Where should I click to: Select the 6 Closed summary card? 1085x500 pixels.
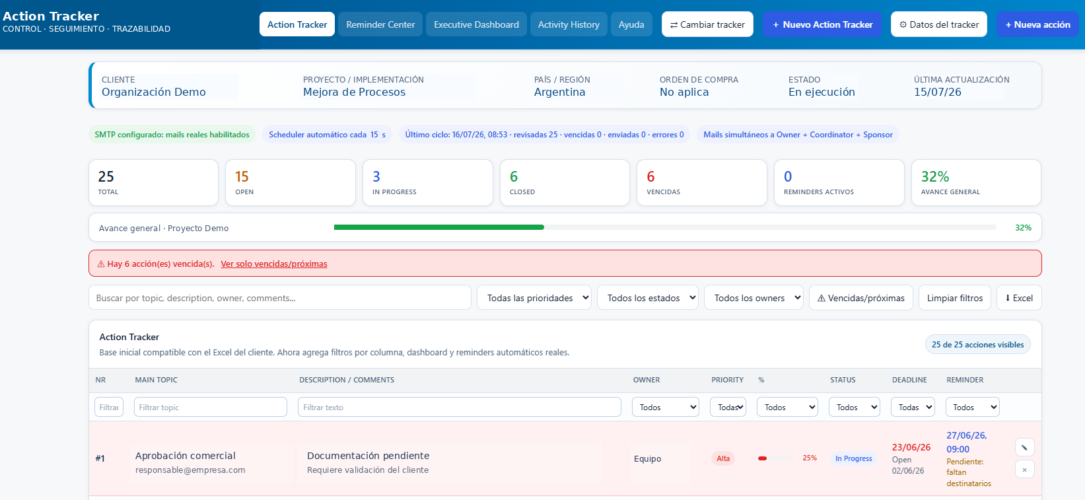[565, 182]
